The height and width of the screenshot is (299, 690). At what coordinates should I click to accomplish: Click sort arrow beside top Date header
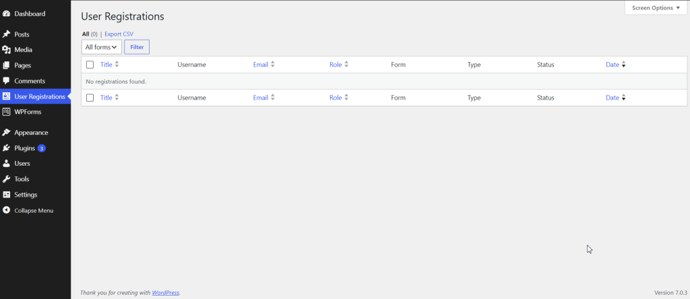pyautogui.click(x=623, y=65)
